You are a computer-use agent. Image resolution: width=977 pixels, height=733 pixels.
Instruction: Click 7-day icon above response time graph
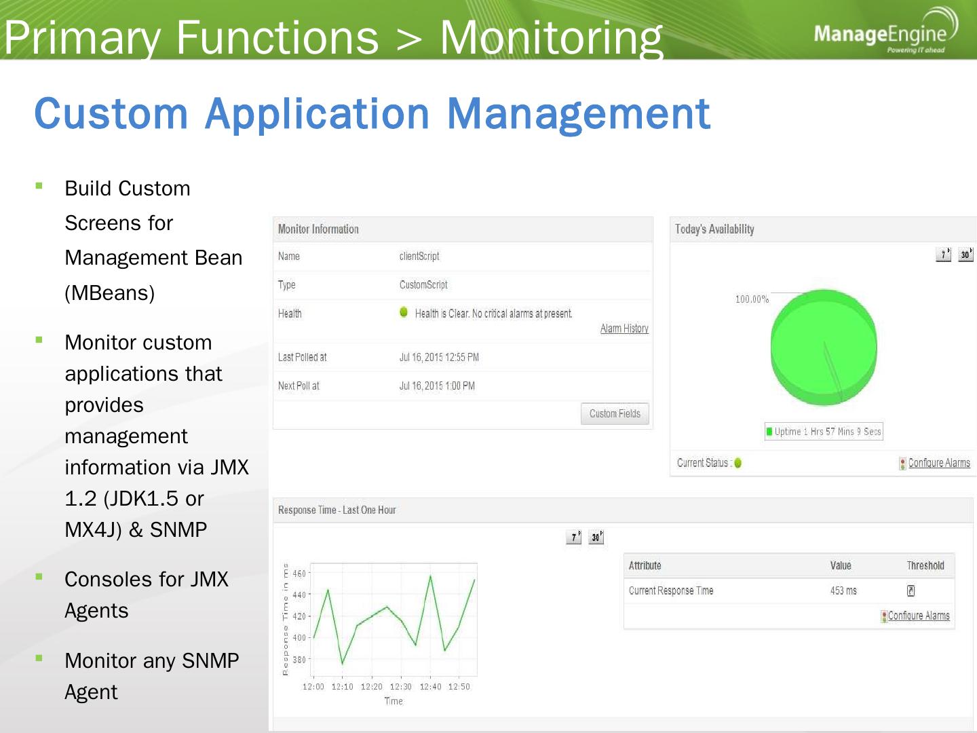pos(573,538)
